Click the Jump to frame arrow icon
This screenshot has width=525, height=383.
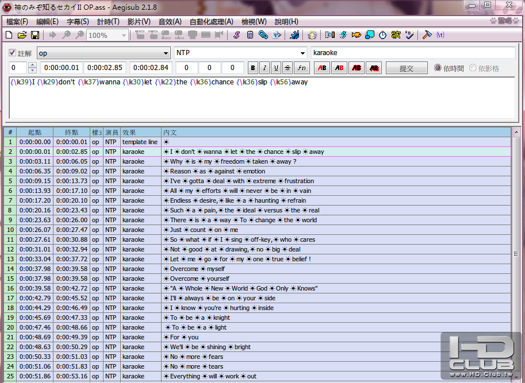click(x=52, y=35)
